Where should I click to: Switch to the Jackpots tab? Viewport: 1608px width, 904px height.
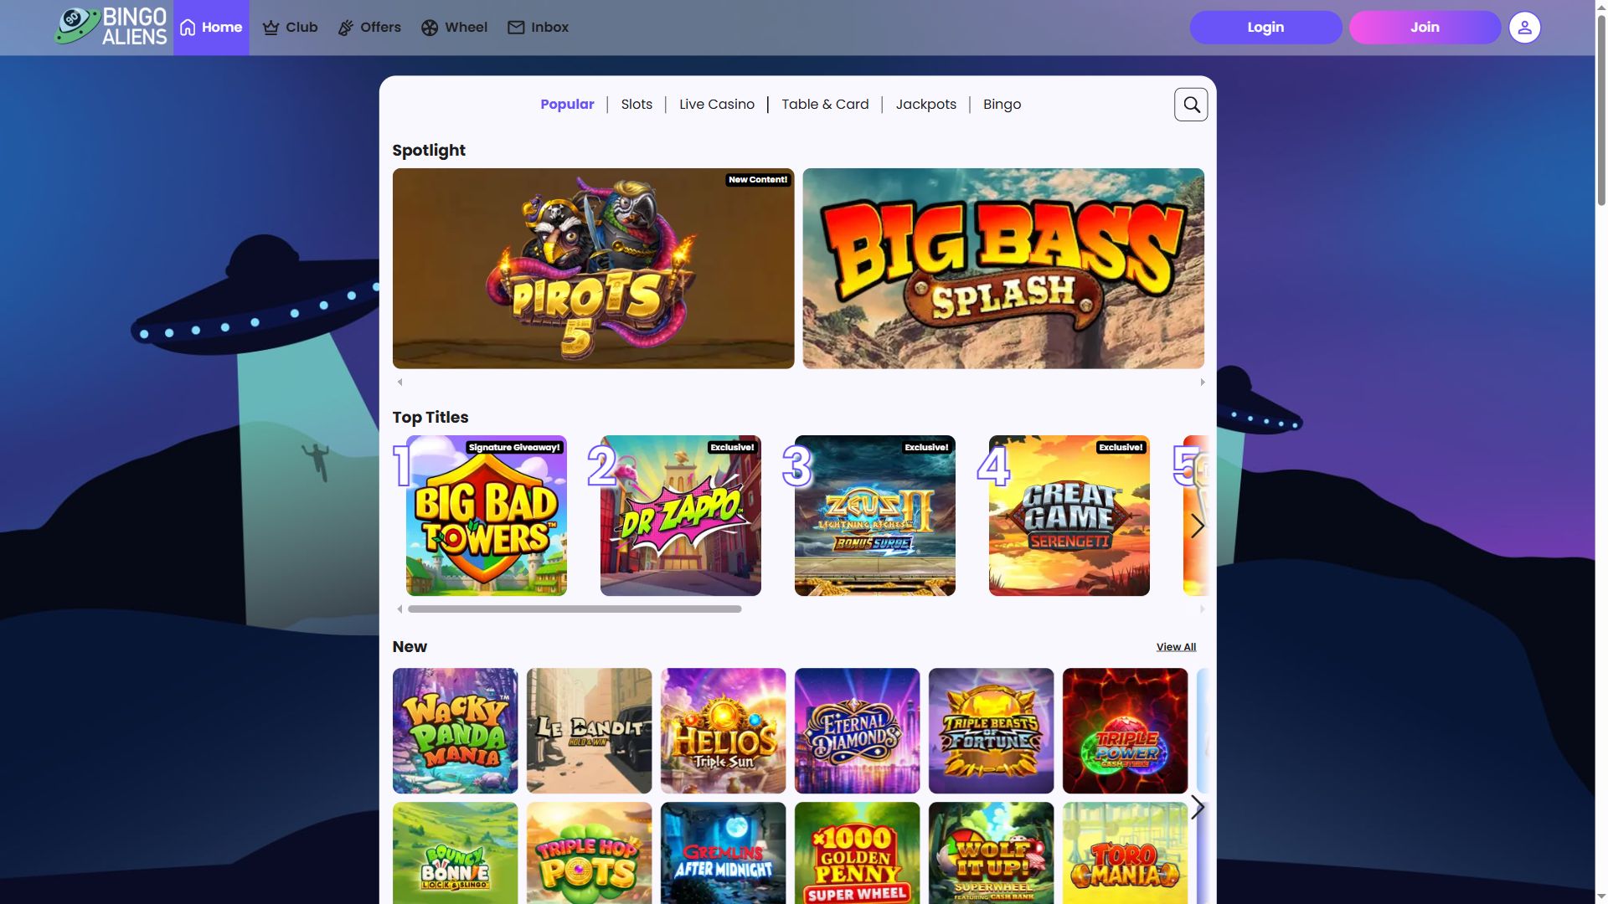pos(925,105)
